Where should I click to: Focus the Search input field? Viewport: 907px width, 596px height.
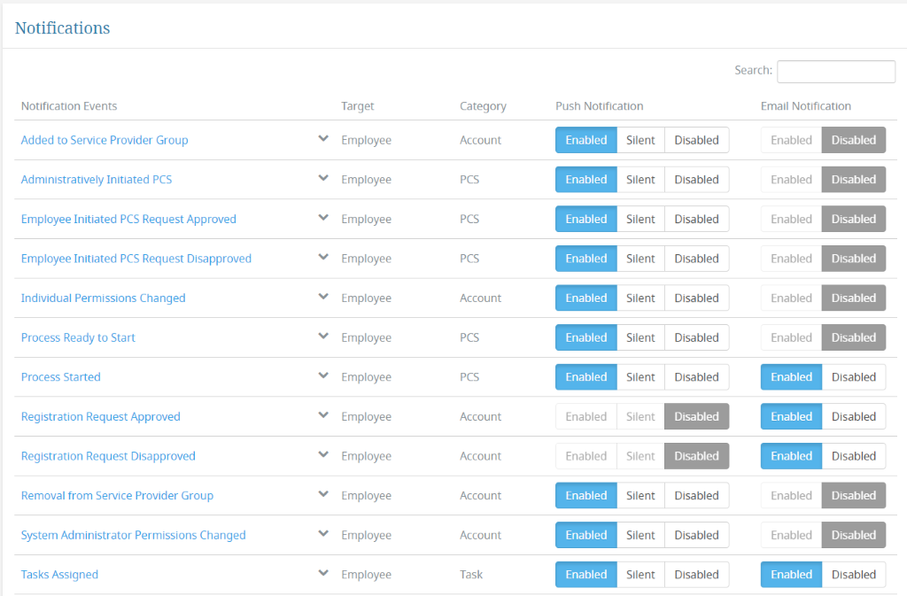tap(836, 72)
